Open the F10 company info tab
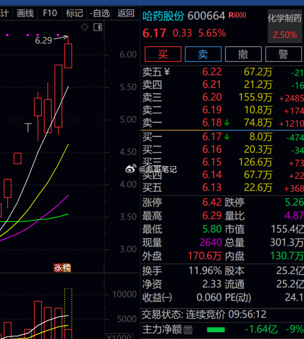 (x=50, y=13)
